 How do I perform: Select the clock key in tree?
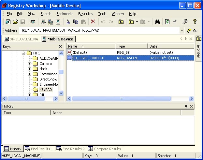point(43,69)
